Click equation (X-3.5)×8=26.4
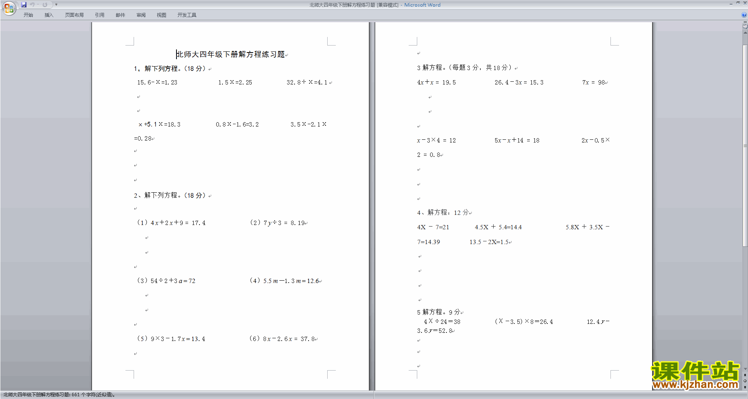The width and height of the screenshot is (748, 399). coord(524,322)
